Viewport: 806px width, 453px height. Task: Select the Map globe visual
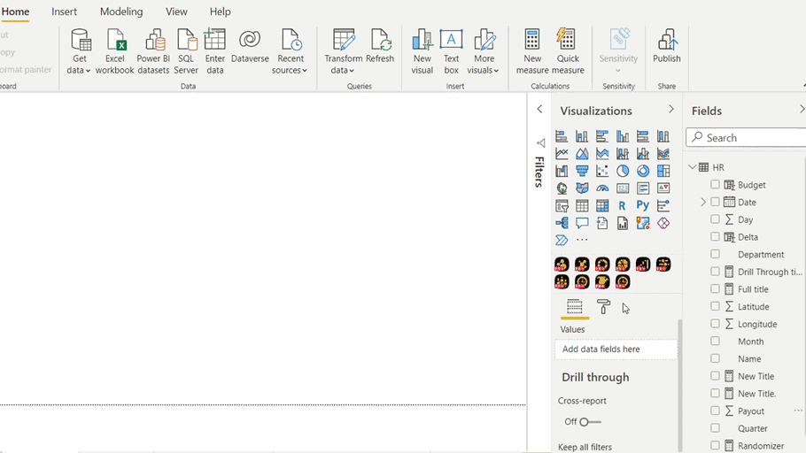tap(562, 188)
